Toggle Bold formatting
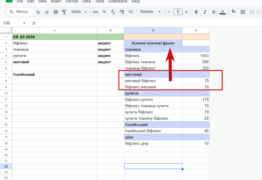262x180 pixels. click(196, 12)
